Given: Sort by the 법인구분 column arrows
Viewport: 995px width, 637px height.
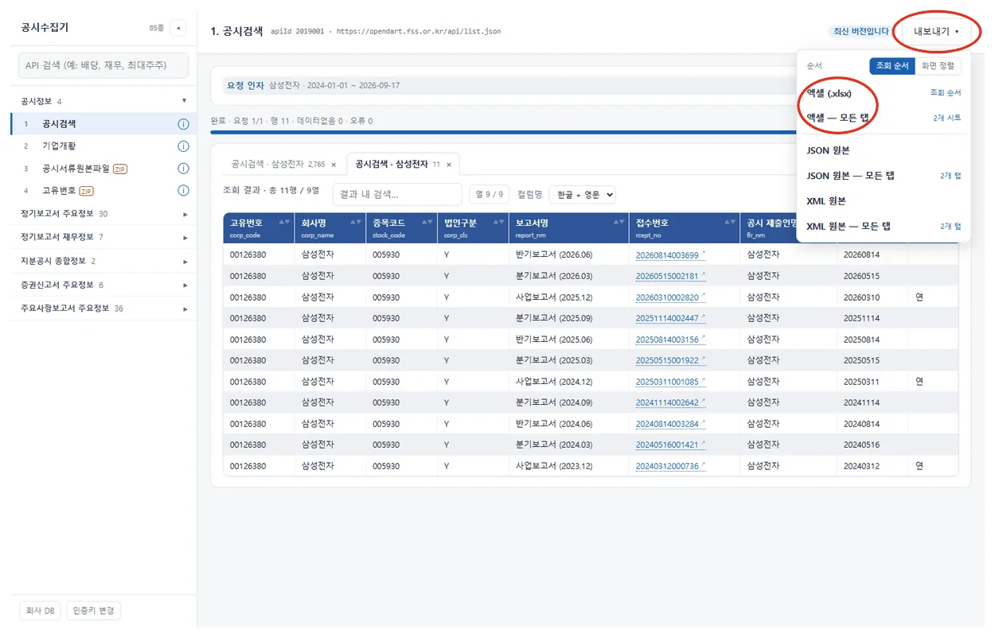Looking at the screenshot, I should (x=498, y=223).
